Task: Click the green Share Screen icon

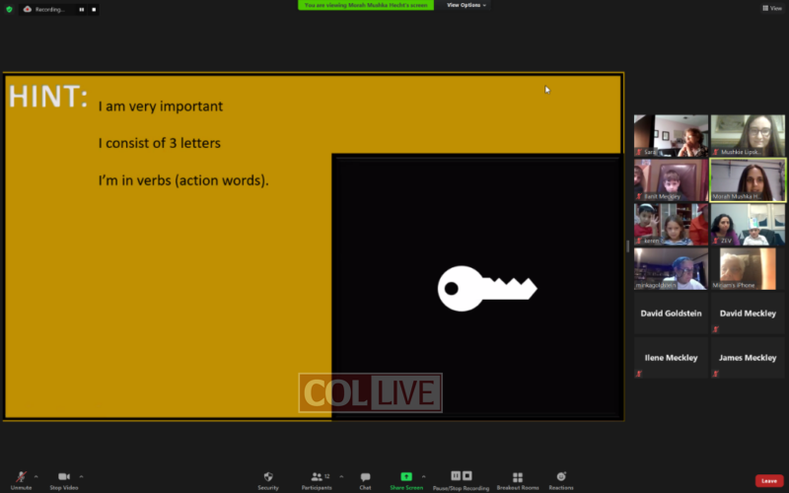Action: 406,478
